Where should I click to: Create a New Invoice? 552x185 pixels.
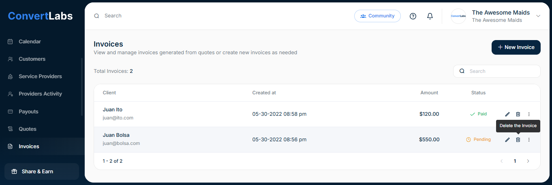click(x=516, y=47)
